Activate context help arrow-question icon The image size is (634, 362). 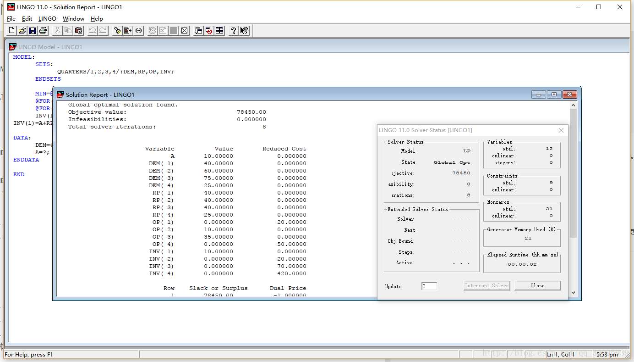(244, 31)
